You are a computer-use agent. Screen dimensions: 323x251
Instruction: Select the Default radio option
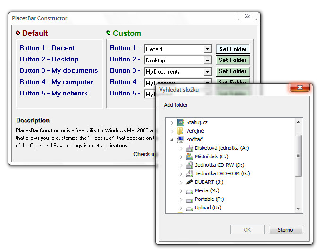[18, 33]
